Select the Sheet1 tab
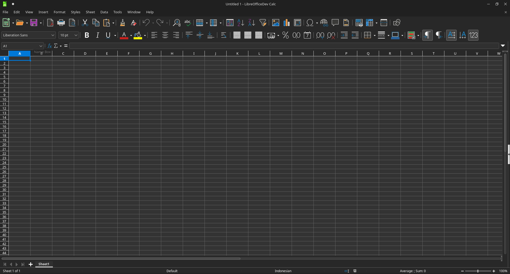 [44, 264]
